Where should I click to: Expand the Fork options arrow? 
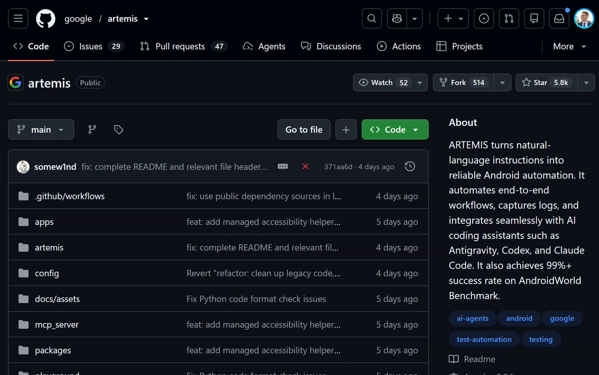(503, 82)
